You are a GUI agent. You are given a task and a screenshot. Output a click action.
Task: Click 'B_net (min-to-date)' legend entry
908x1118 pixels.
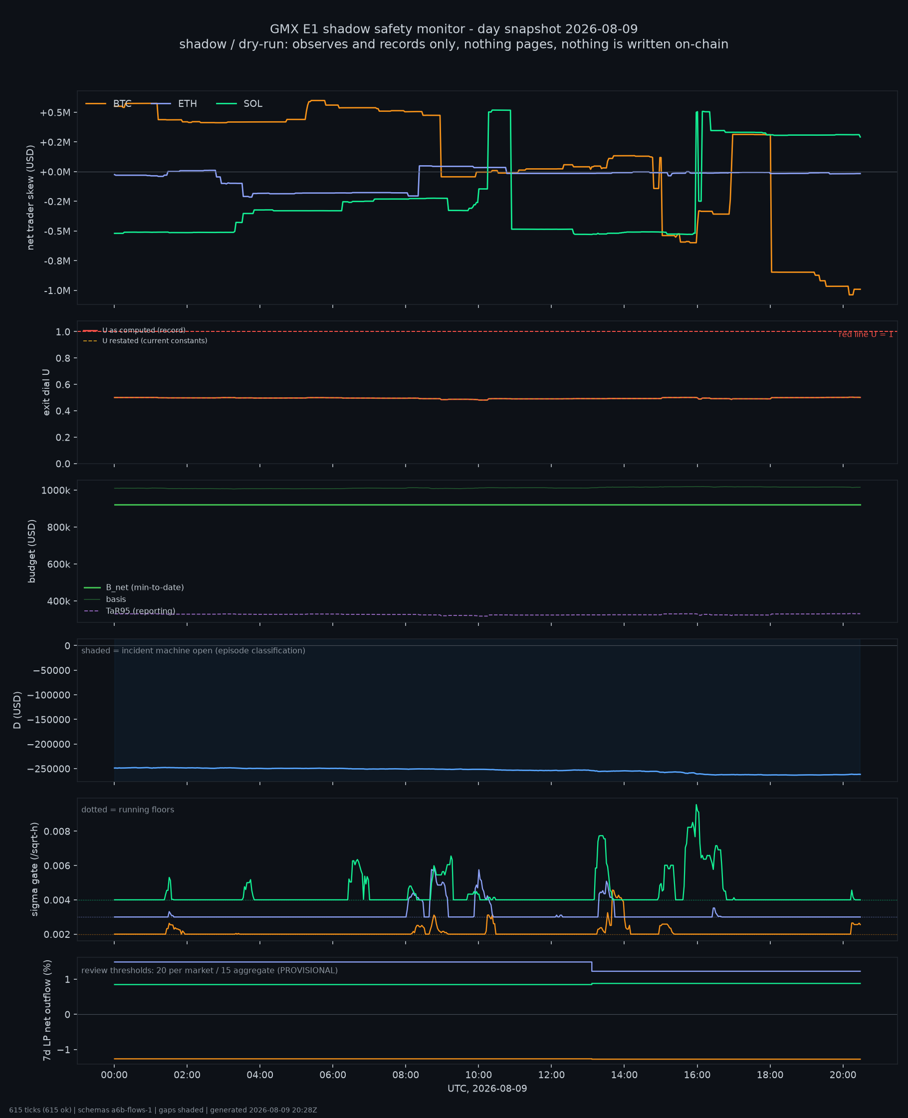[x=134, y=587]
